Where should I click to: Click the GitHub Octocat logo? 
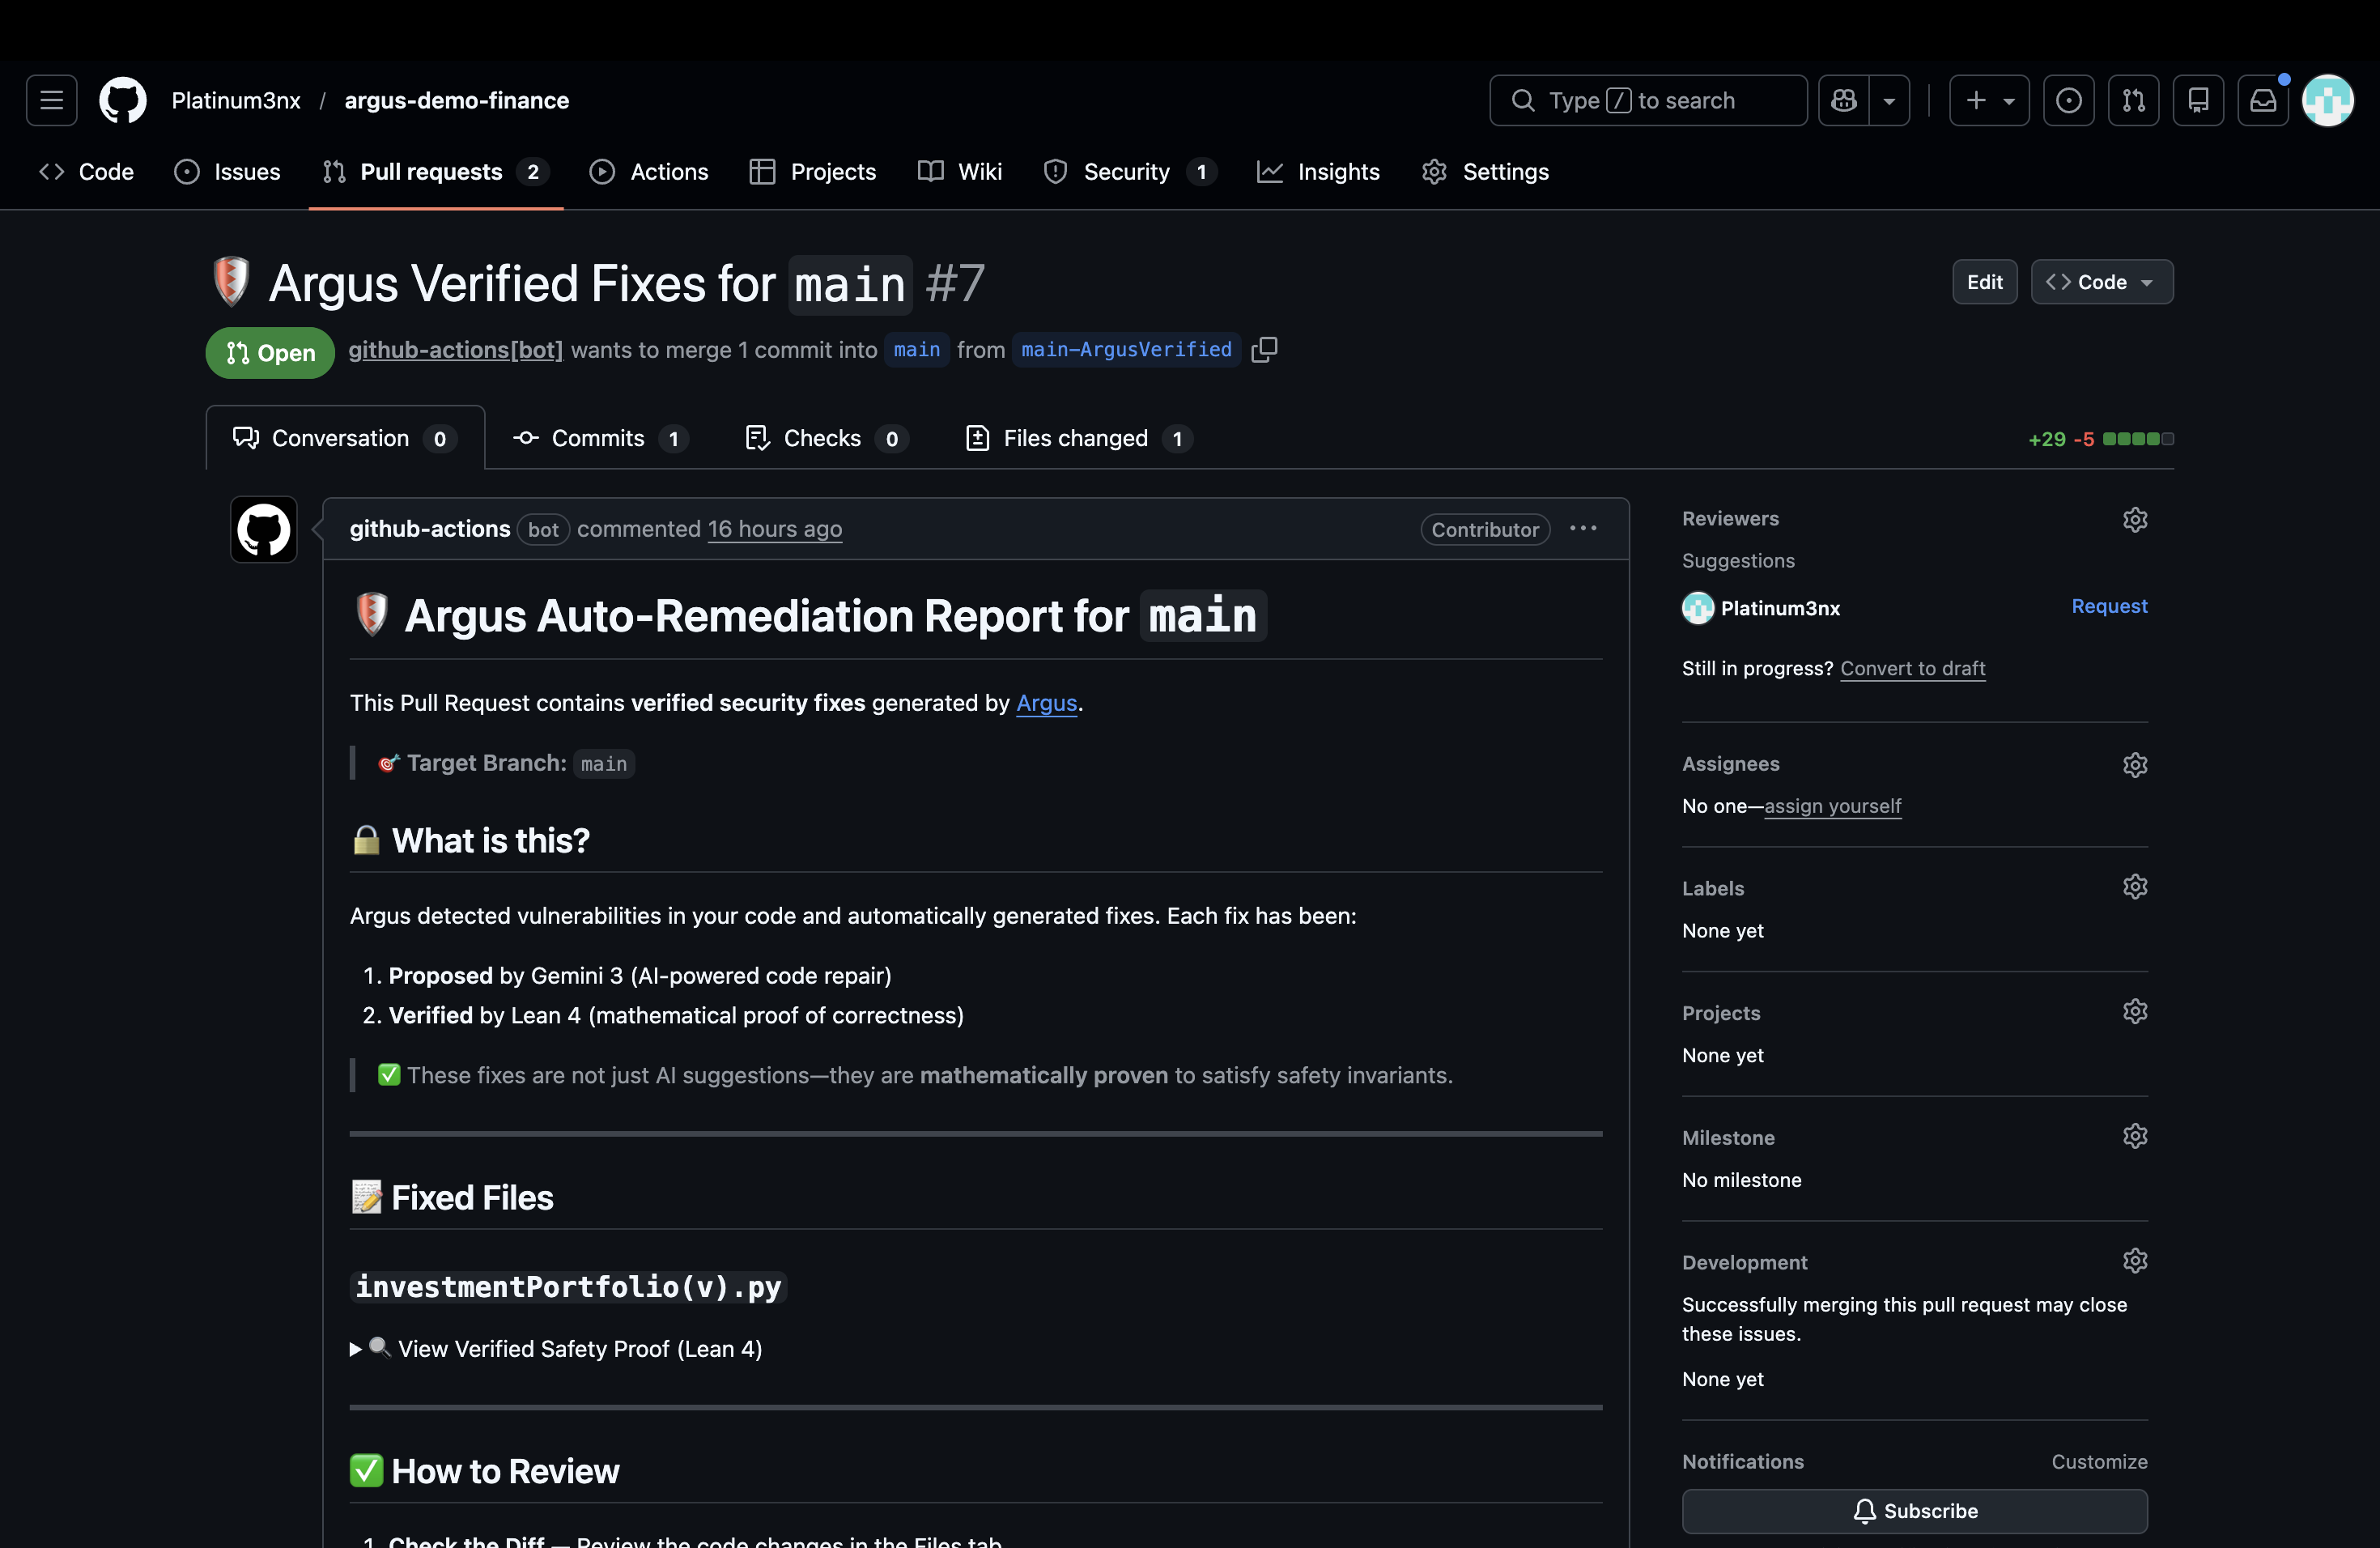(x=123, y=100)
